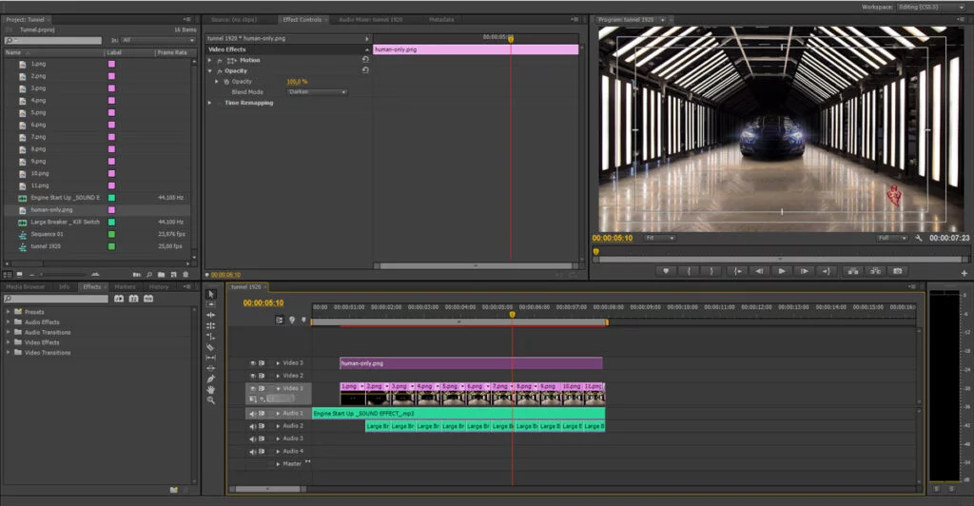This screenshot has height=506, width=974.
Task: Click Add Marker button in program monitor
Action: 666,271
